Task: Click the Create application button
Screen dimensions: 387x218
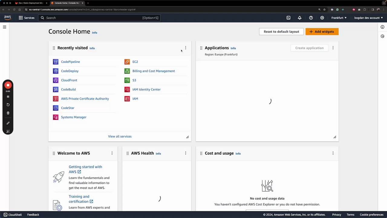Action: [x=309, y=48]
